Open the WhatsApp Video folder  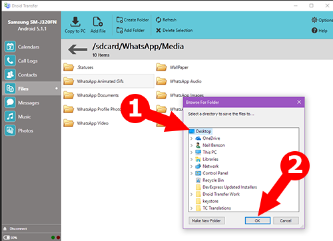pos(86,123)
